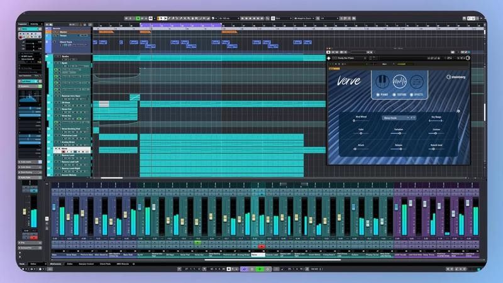Click the mixer horizontal scrollbar
This screenshot has width=503, height=283.
[x=273, y=260]
